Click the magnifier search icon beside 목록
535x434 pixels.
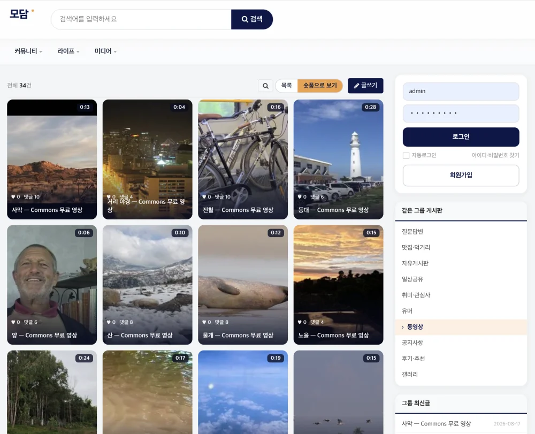(x=265, y=86)
